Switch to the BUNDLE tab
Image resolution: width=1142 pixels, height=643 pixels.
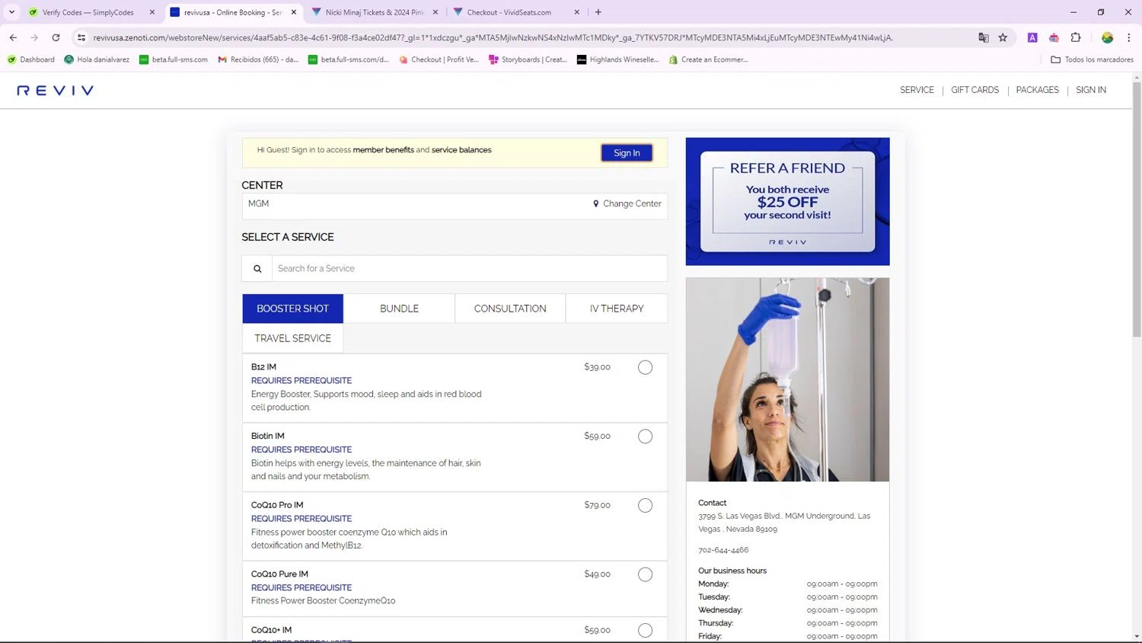[x=399, y=309]
